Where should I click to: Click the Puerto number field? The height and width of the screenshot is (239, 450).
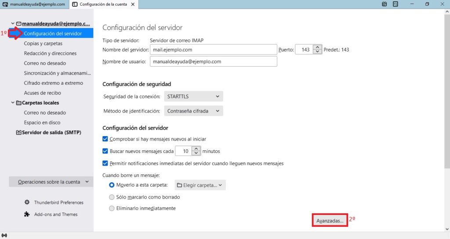(x=304, y=50)
